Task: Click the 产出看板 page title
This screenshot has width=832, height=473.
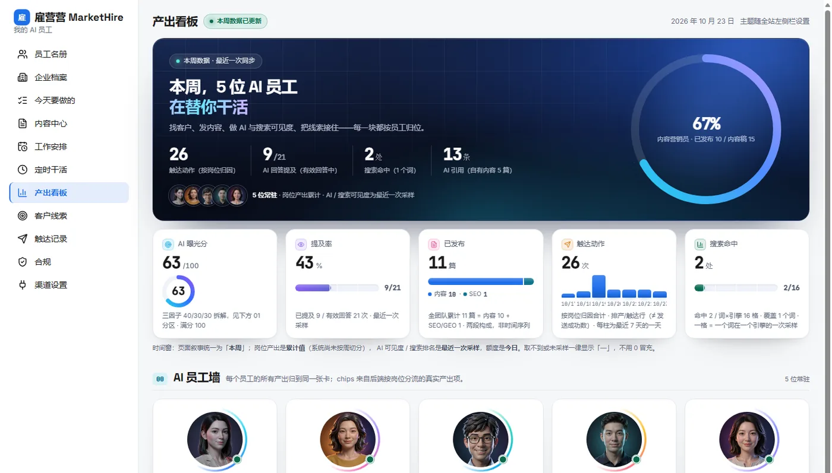Action: point(175,21)
